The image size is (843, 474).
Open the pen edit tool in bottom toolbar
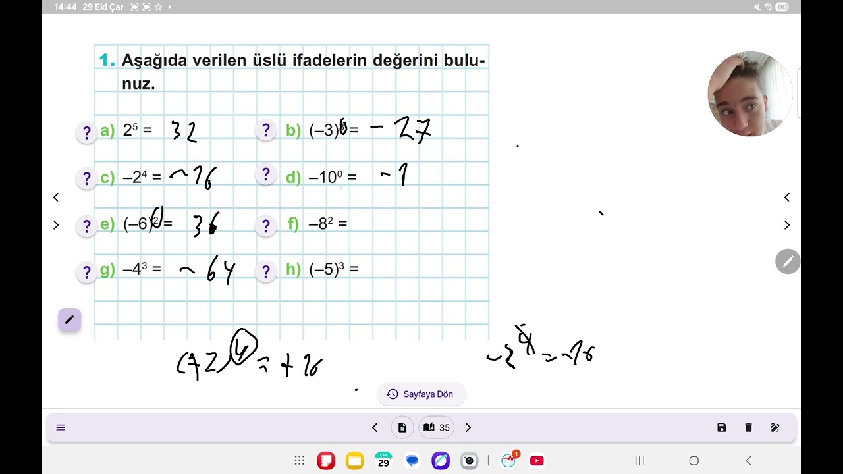775,428
